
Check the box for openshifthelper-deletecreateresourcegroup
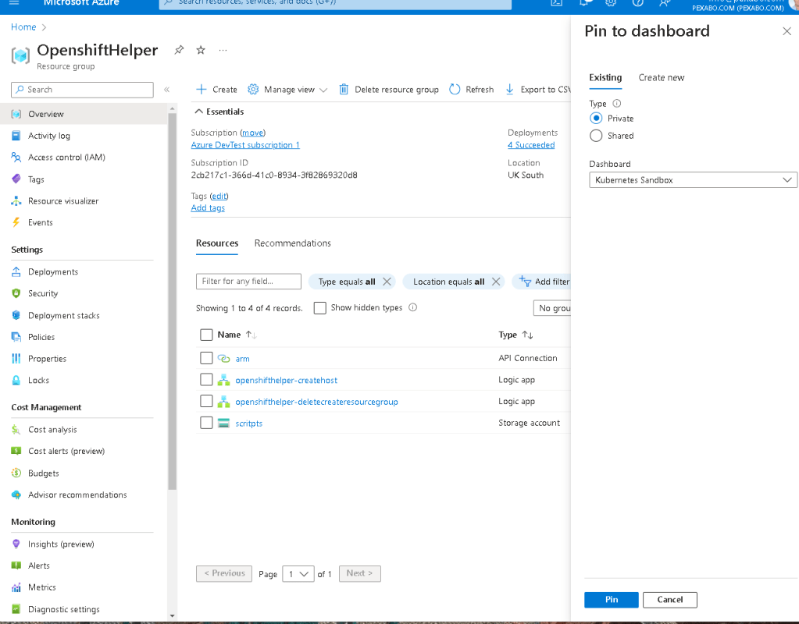[x=206, y=401]
